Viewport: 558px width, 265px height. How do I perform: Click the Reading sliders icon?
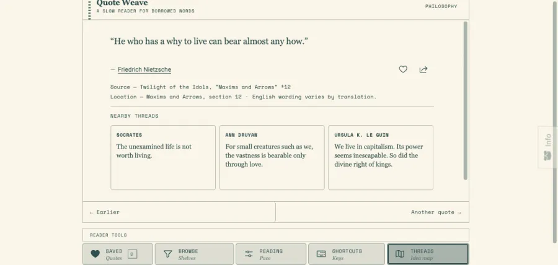249,254
